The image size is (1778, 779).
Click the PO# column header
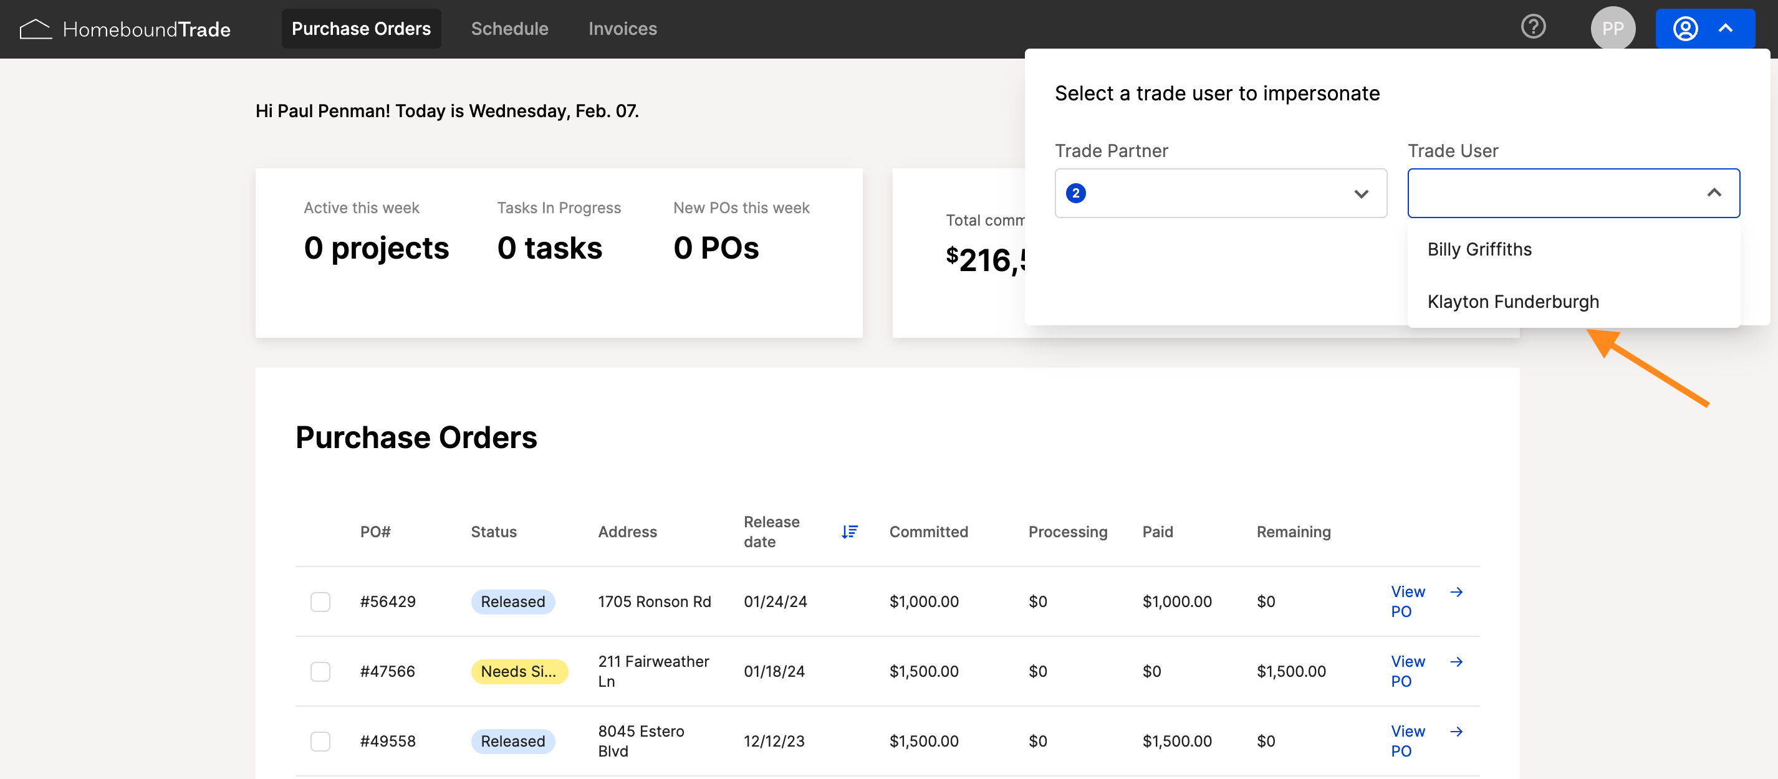(x=375, y=532)
